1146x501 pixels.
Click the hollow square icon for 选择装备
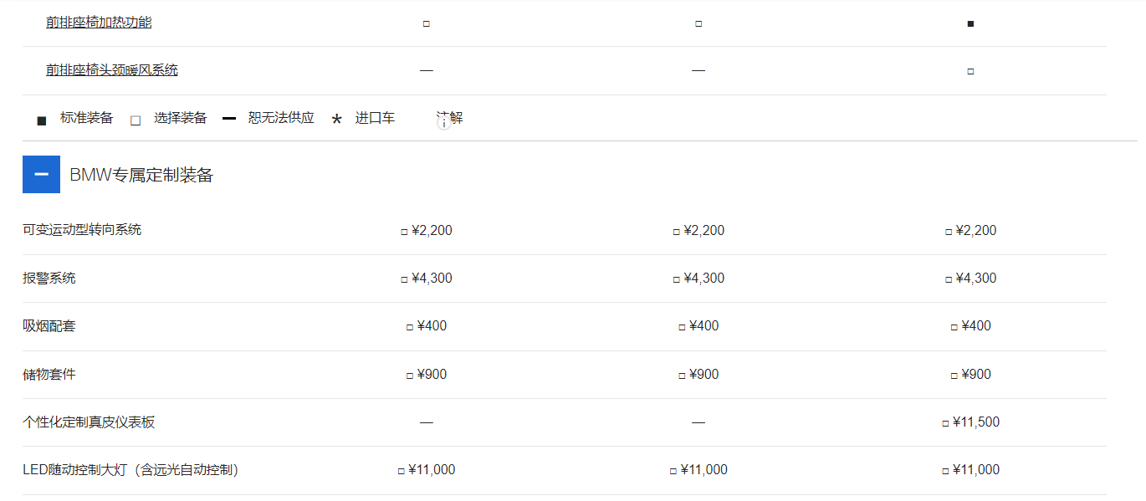136,120
